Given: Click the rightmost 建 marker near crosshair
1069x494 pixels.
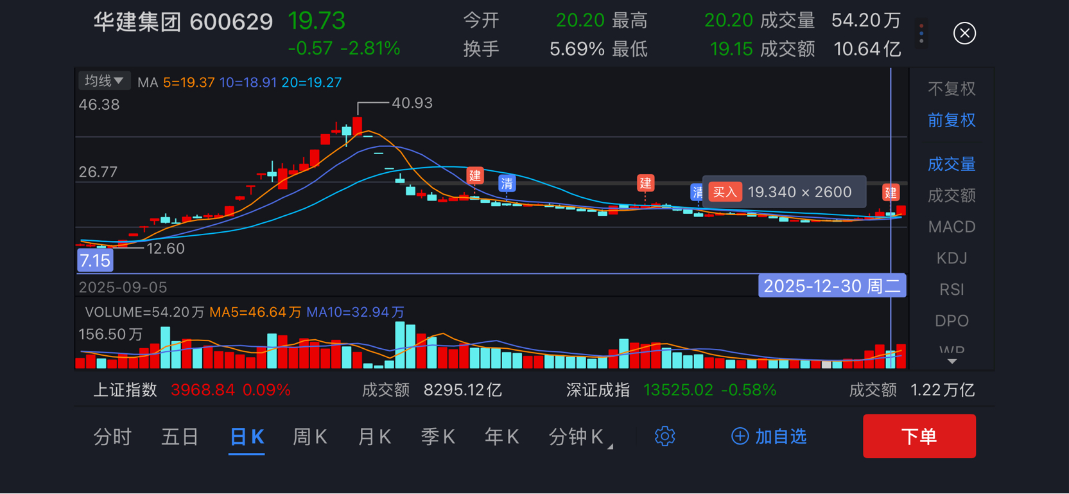Looking at the screenshot, I should click(x=891, y=192).
